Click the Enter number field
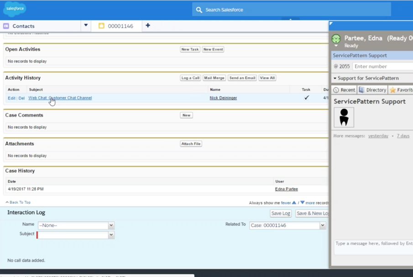This screenshot has height=277, width=413. tap(383, 67)
